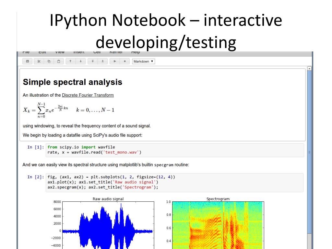Viewport: 332px width, 249px height.
Task: Click the Copy cell icon
Action: pos(49,61)
